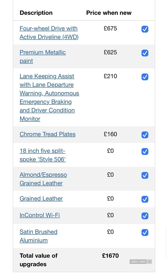Click the Grained Leather link
Image resolution: width=168 pixels, height=277 pixels.
coord(41,199)
